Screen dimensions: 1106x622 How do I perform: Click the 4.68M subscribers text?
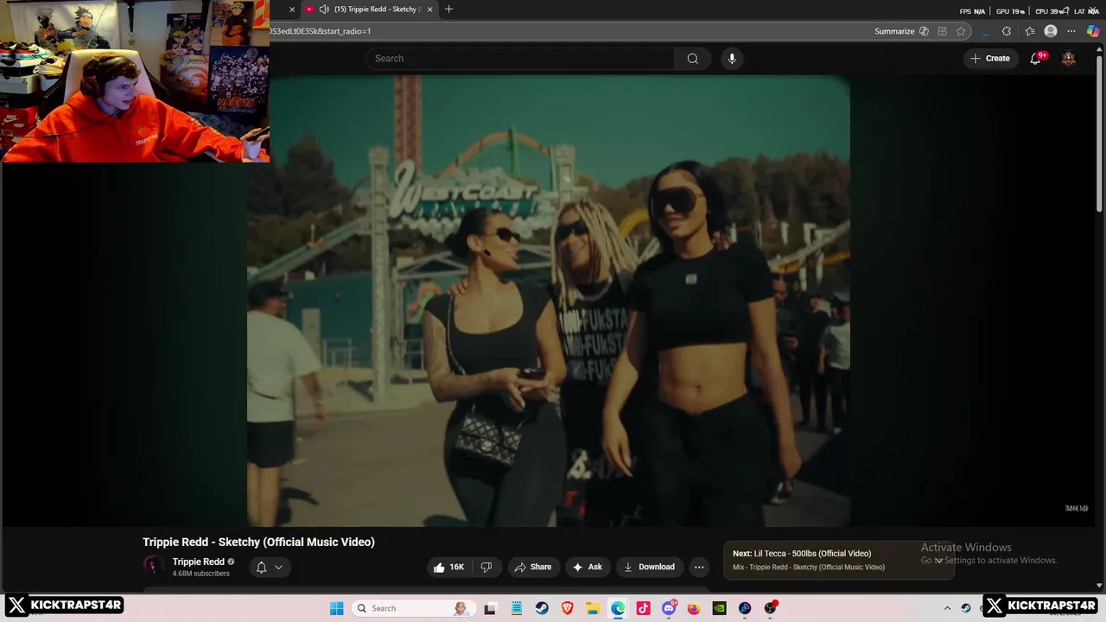(200, 574)
